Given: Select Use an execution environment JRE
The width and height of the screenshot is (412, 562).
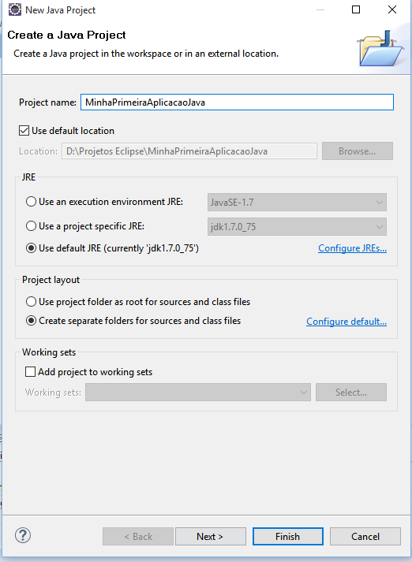Looking at the screenshot, I should click(32, 202).
